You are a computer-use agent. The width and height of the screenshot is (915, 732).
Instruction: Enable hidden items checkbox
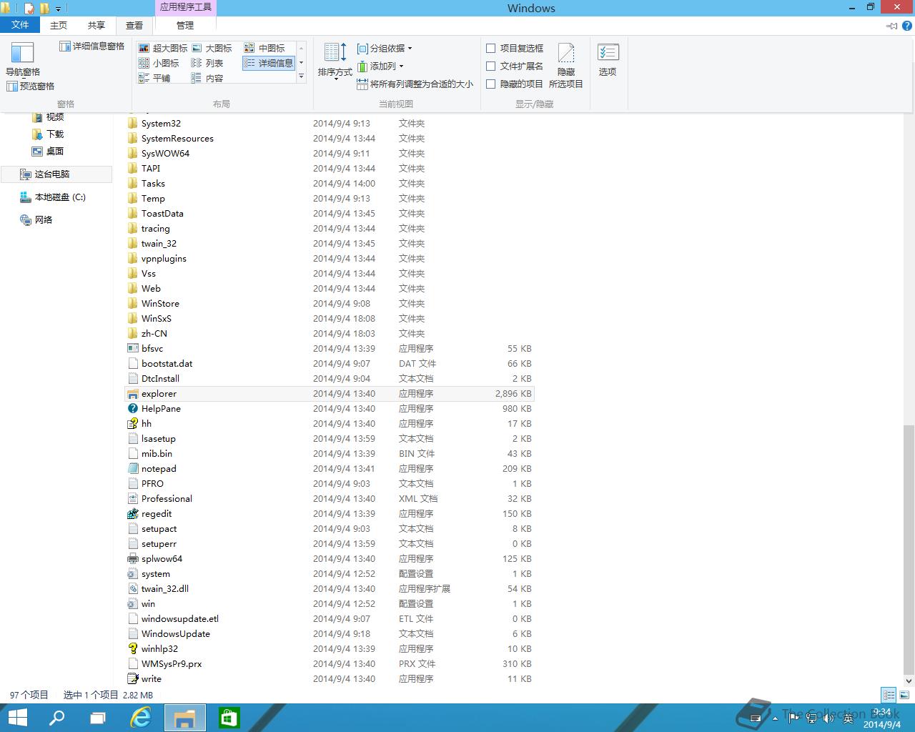pyautogui.click(x=490, y=84)
